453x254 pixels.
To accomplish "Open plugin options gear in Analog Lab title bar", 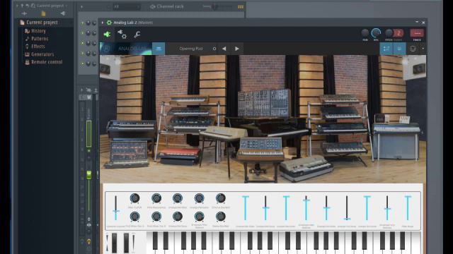I will (x=109, y=23).
